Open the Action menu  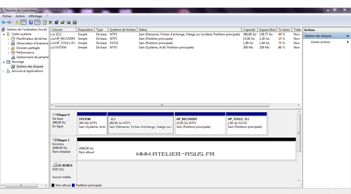pyautogui.click(x=20, y=16)
